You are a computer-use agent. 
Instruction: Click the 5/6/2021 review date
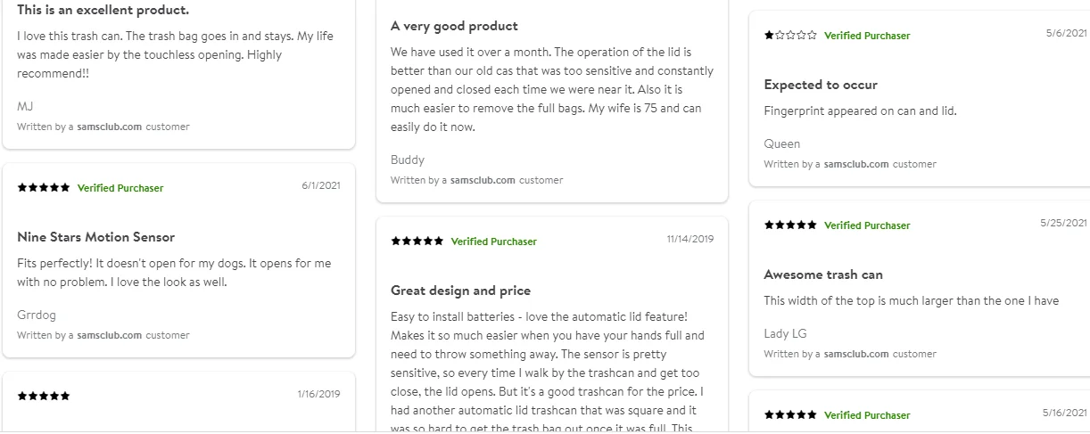(1066, 33)
